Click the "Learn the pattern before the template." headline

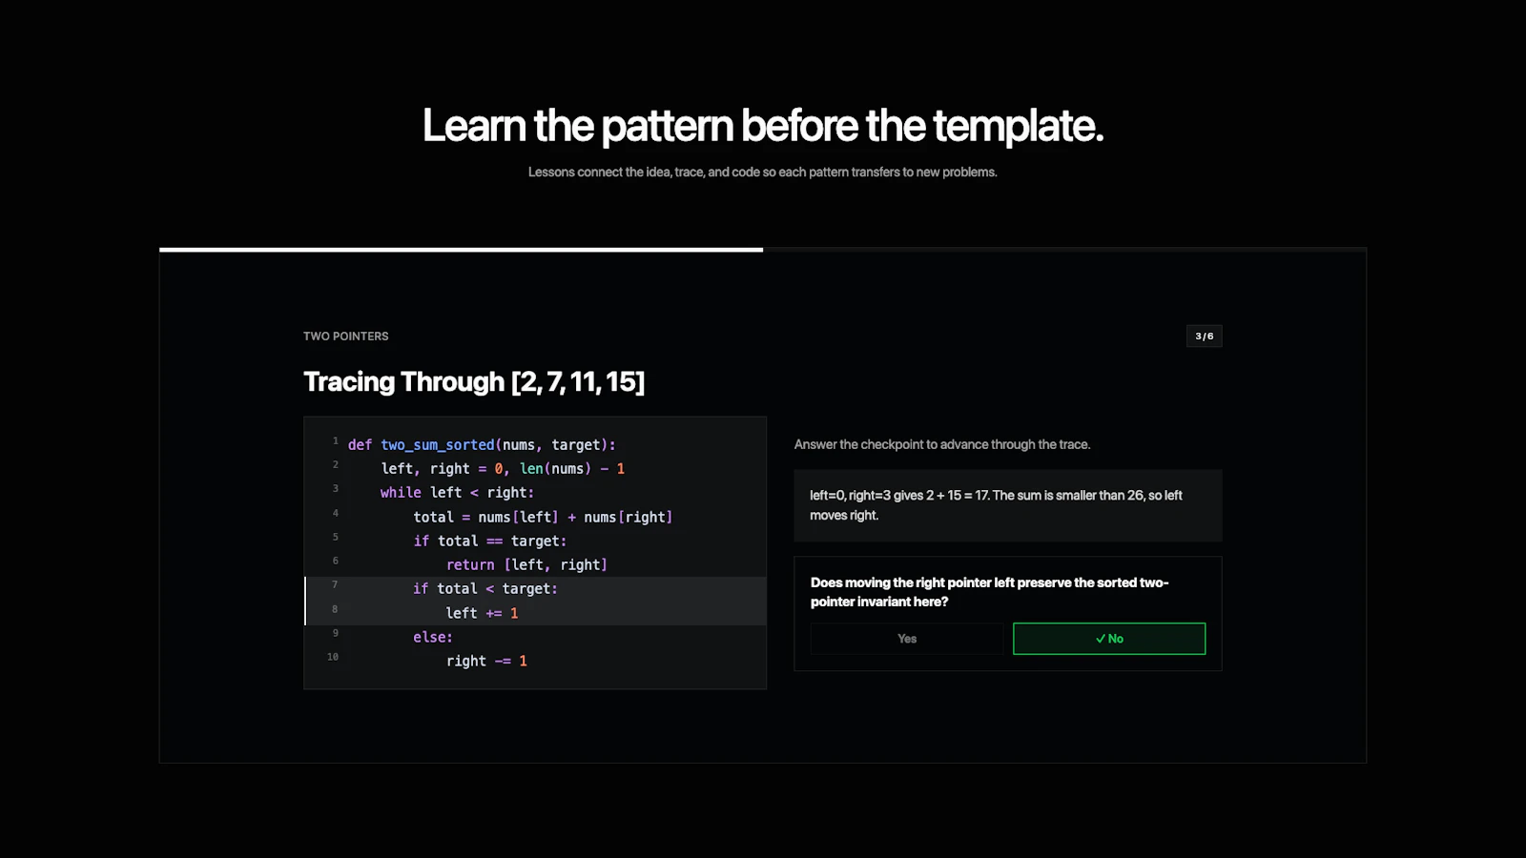(763, 126)
